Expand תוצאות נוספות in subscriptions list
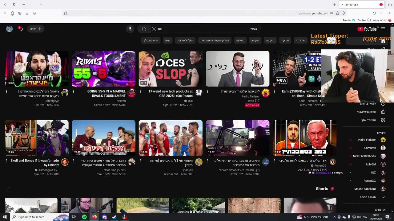Viewport: 394px width, 221px height. 366,197
